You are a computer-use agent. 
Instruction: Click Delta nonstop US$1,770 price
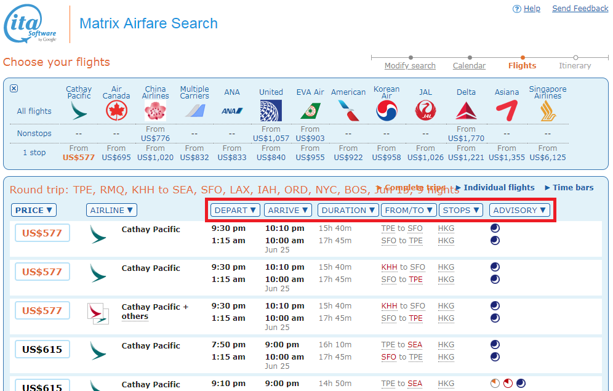pyautogui.click(x=466, y=138)
